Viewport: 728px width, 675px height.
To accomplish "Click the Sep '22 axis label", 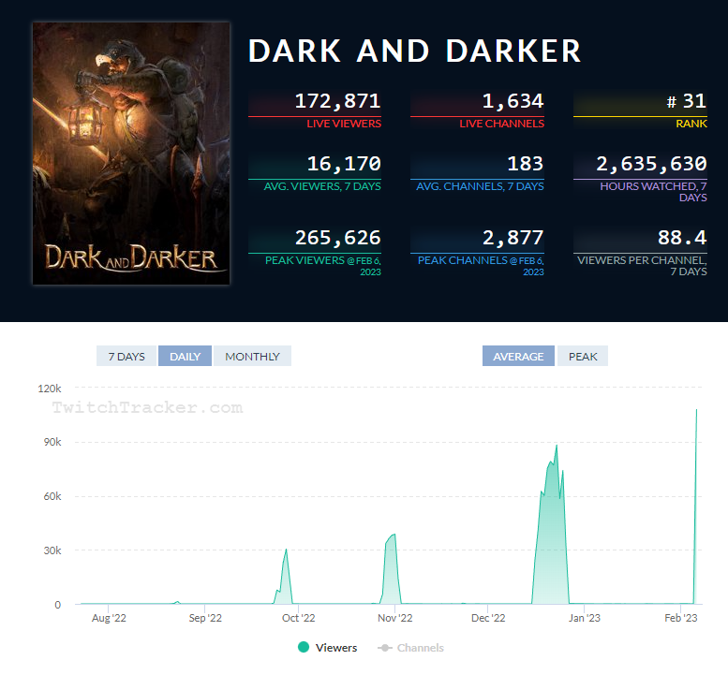I will (205, 618).
